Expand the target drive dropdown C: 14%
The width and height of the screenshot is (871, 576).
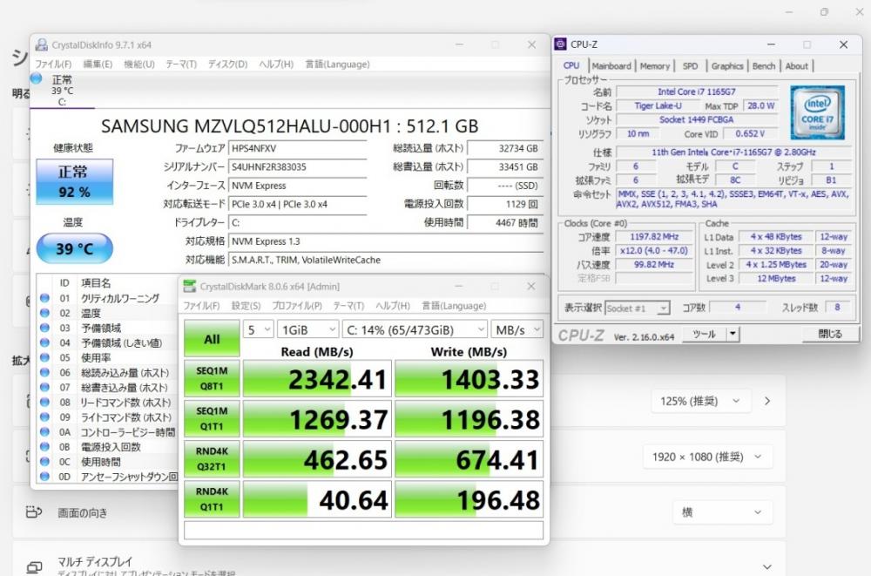click(x=415, y=329)
